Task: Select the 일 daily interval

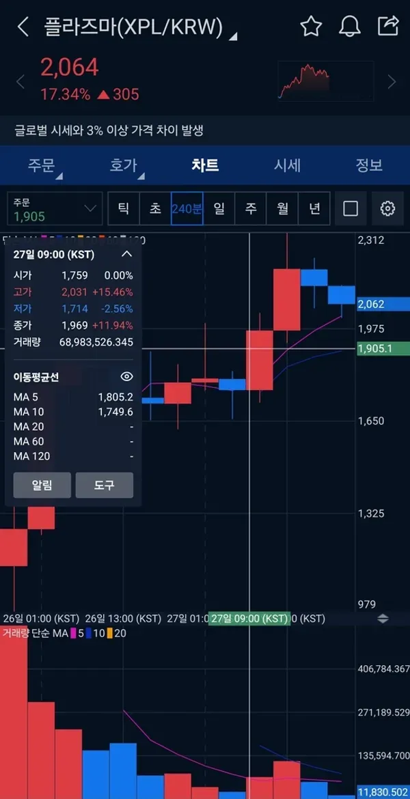Action: 219,208
